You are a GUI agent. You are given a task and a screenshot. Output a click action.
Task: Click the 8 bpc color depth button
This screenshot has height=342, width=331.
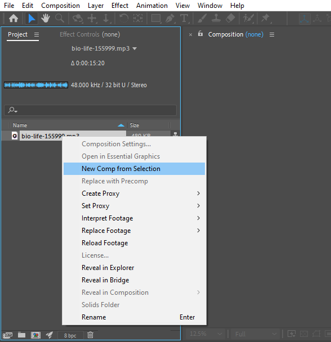70,335
